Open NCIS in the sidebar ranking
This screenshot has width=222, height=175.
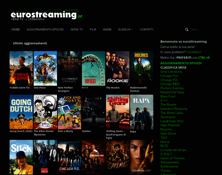coord(164,146)
